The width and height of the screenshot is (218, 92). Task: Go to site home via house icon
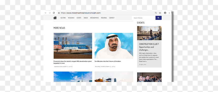[55, 18]
